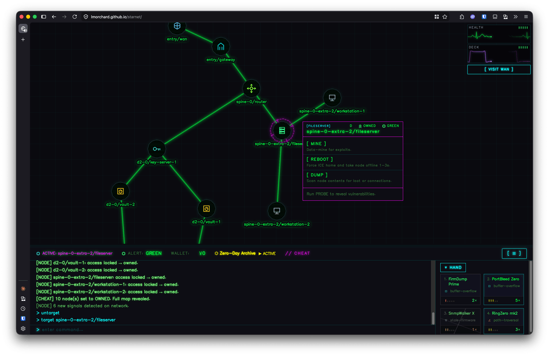Click the WALLET ¥0 balance

point(188,253)
